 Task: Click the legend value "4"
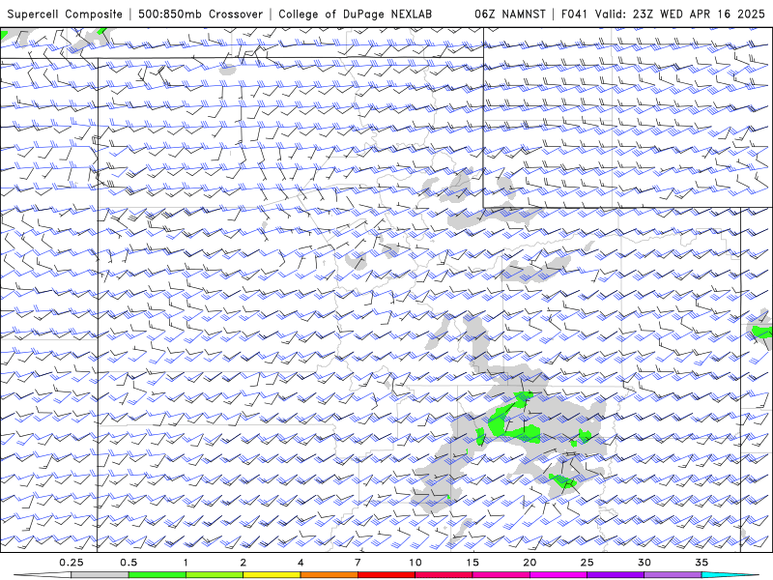(x=301, y=563)
